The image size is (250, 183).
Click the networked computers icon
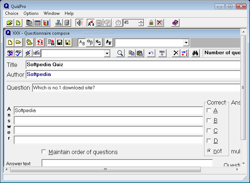(x=59, y=23)
